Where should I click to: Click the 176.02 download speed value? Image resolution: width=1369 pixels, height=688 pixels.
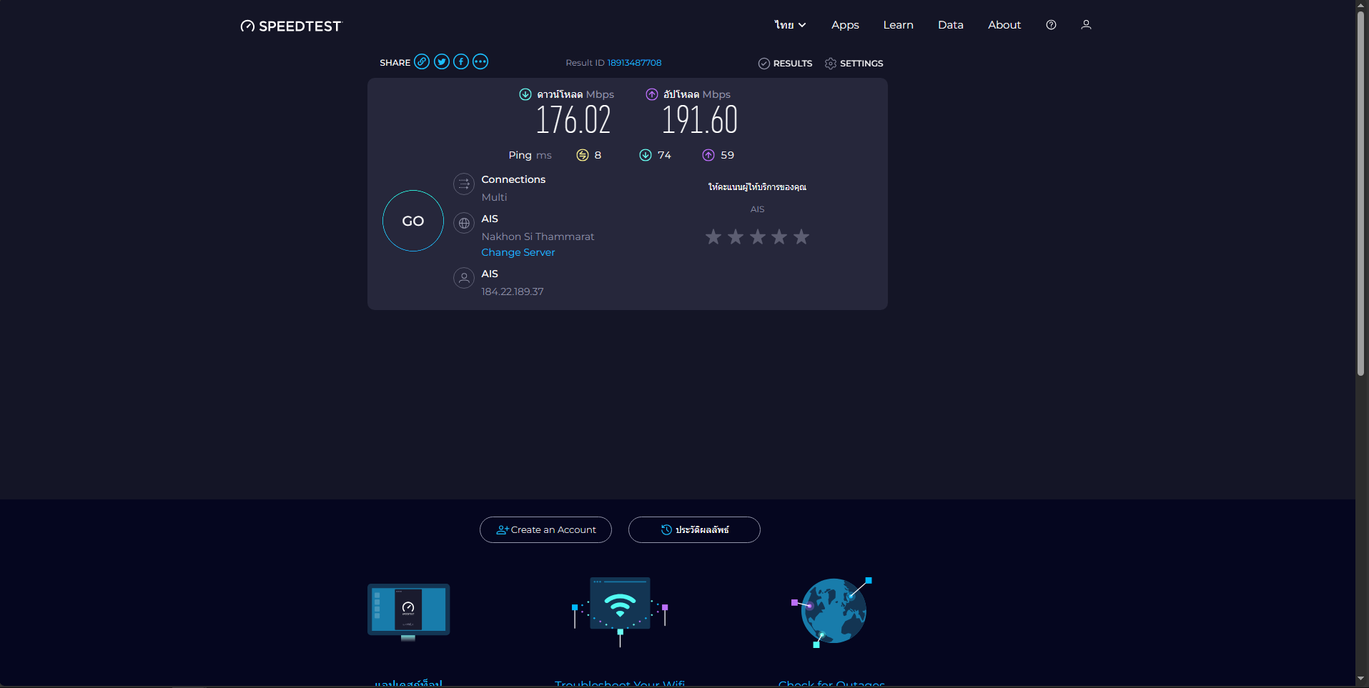[573, 120]
